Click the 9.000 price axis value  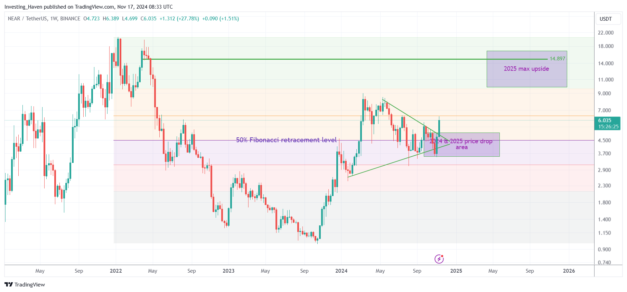click(x=605, y=94)
